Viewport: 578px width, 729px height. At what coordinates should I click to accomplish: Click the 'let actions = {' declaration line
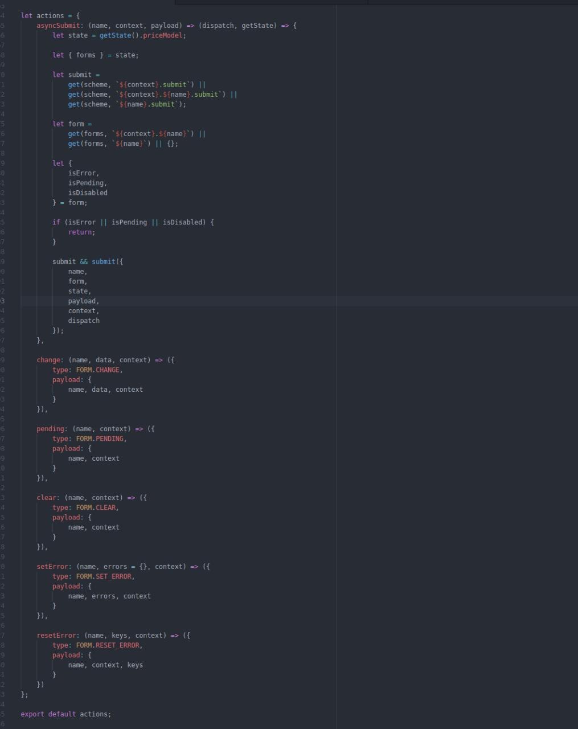coord(50,15)
